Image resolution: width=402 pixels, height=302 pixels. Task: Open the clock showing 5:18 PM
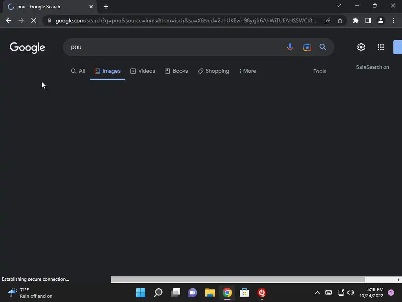371,293
